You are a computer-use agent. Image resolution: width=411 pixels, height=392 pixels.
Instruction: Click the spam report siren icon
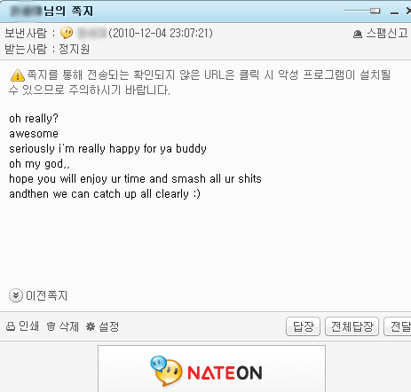[x=358, y=34]
